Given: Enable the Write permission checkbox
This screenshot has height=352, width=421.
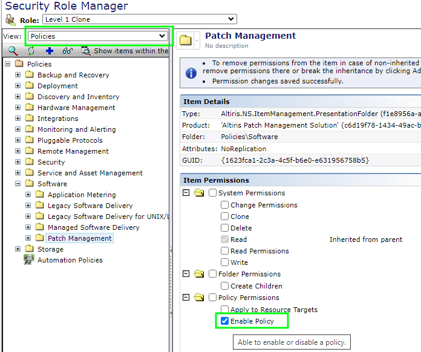Looking at the screenshot, I should click(224, 262).
